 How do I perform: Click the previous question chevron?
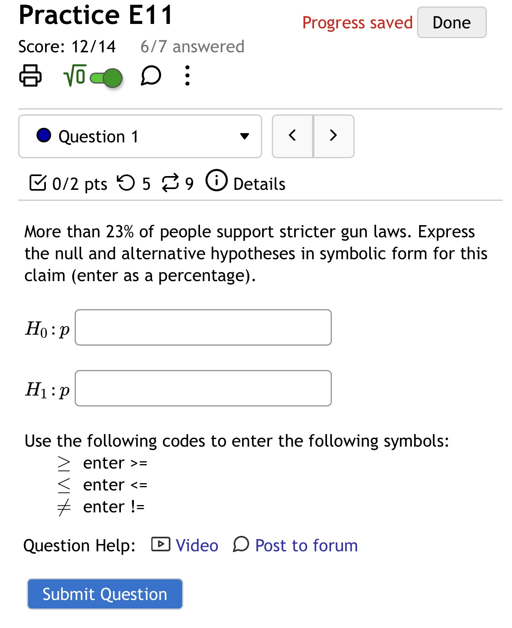[x=293, y=136]
